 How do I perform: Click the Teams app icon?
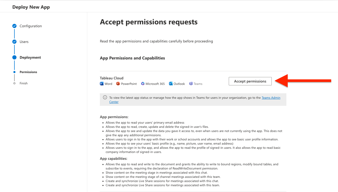pyautogui.click(x=191, y=84)
